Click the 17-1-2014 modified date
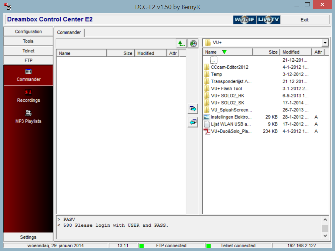Screen dimensions: 335x251 [x=295, y=103]
